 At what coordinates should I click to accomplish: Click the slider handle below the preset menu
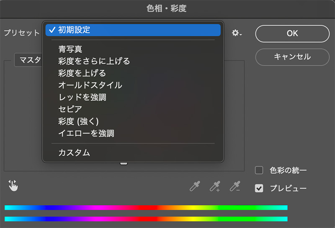coord(124,164)
